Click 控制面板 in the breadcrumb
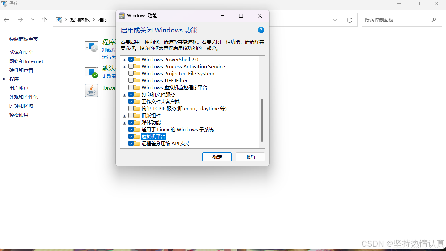 [x=80, y=20]
